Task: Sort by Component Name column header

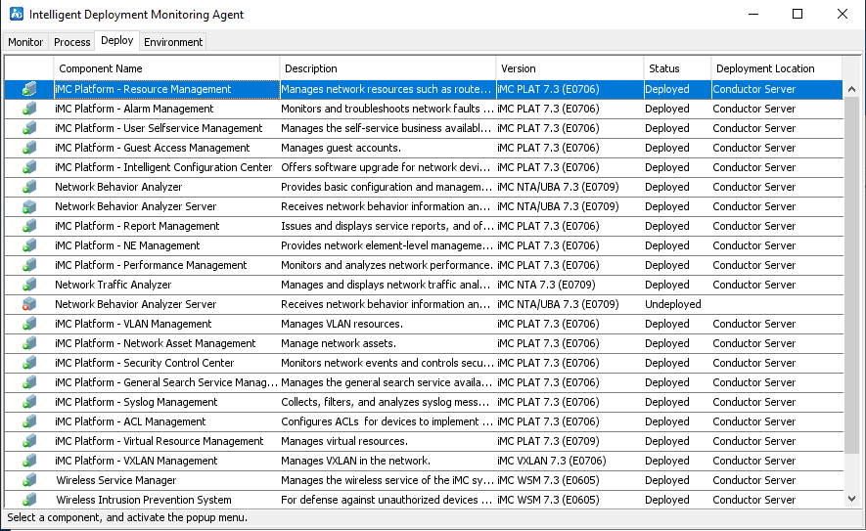Action: tap(166, 68)
